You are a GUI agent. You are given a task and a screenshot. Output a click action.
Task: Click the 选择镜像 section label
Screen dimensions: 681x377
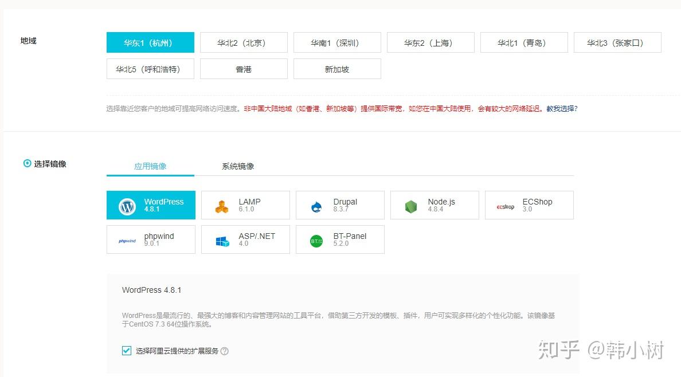[50, 164]
